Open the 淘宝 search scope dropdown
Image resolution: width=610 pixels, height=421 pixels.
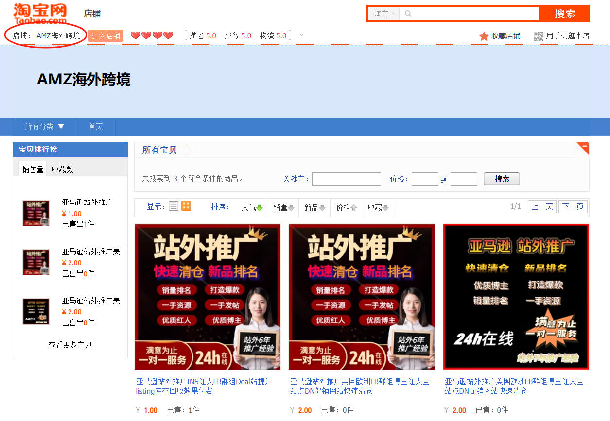(x=384, y=14)
